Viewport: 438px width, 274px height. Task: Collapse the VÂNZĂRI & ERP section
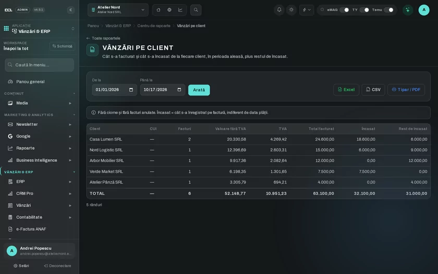[x=40, y=172]
